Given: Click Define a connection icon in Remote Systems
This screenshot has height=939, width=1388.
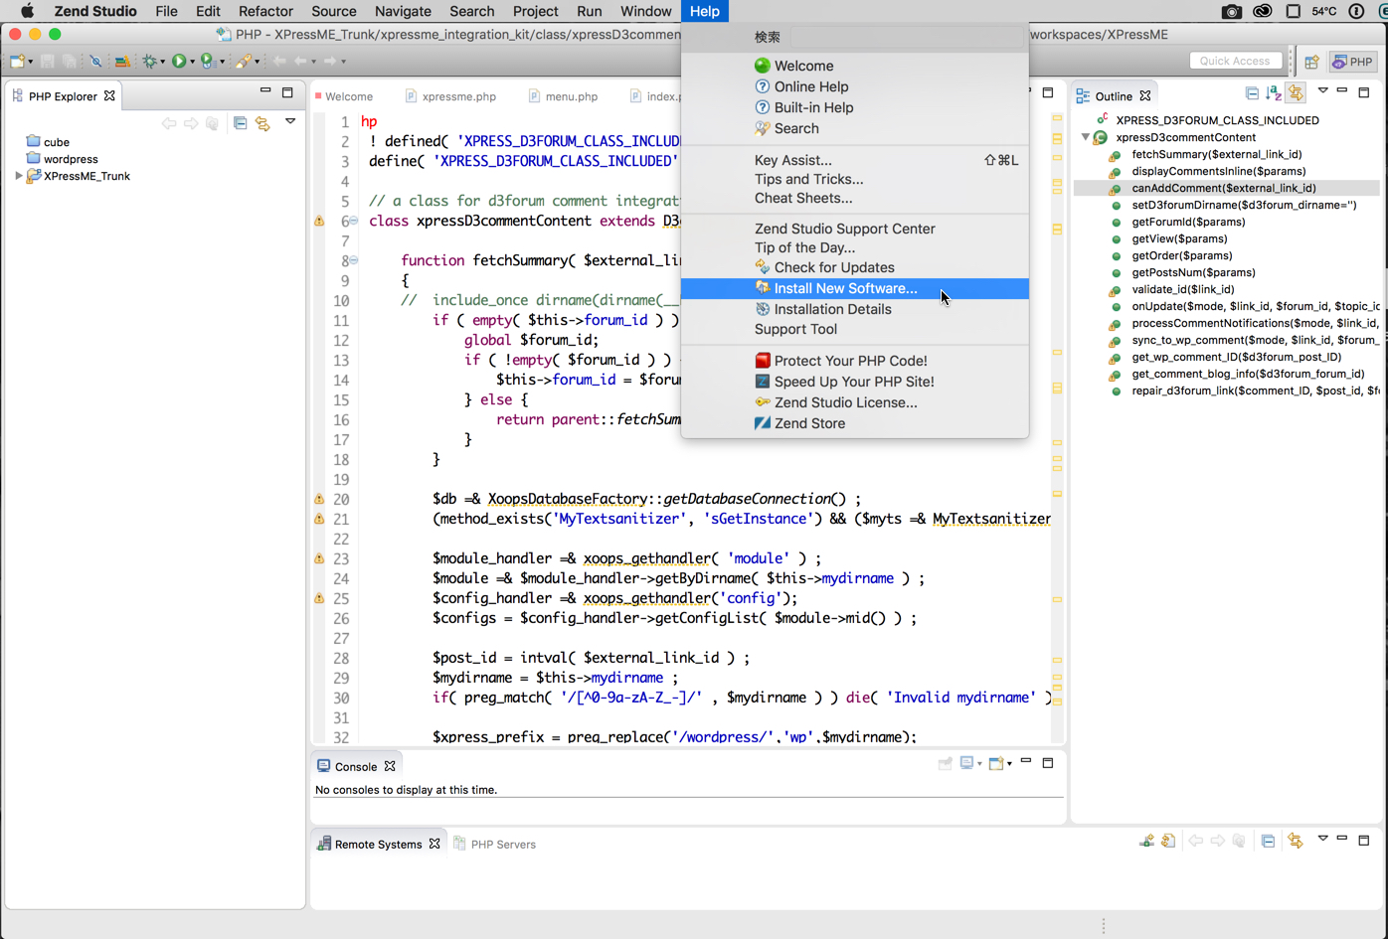Looking at the screenshot, I should [1146, 841].
